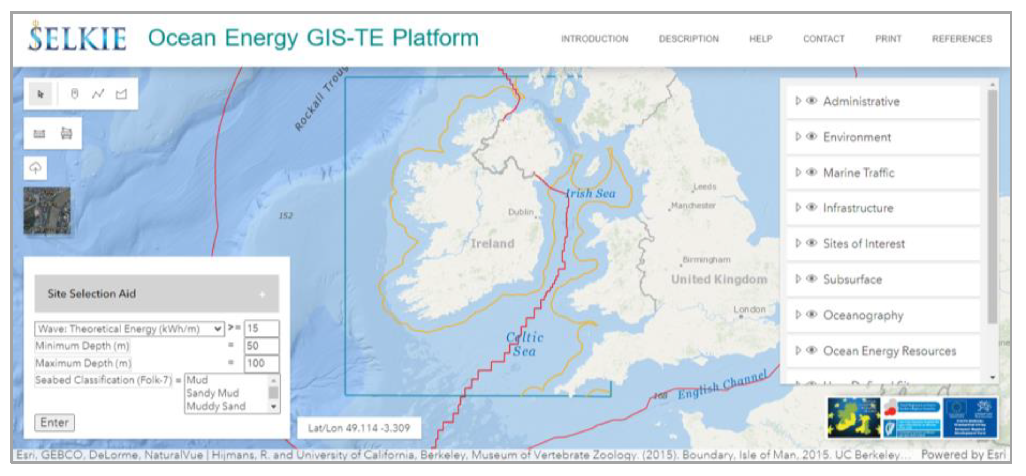Select the polygon drawing tool
This screenshot has width=1026, height=476.
pos(121,94)
